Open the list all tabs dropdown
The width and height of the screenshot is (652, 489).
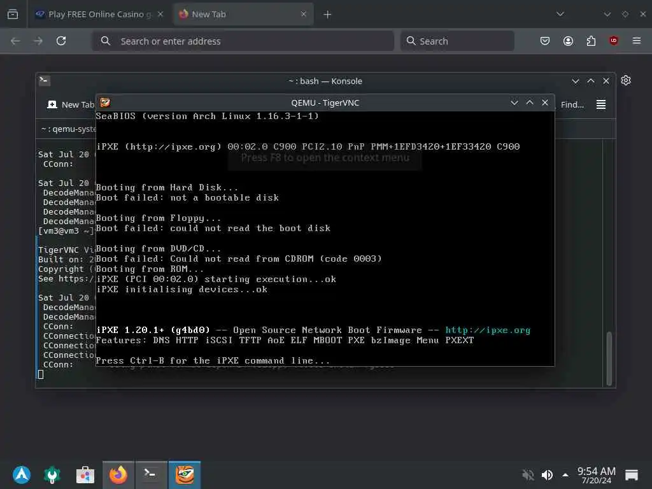click(560, 14)
